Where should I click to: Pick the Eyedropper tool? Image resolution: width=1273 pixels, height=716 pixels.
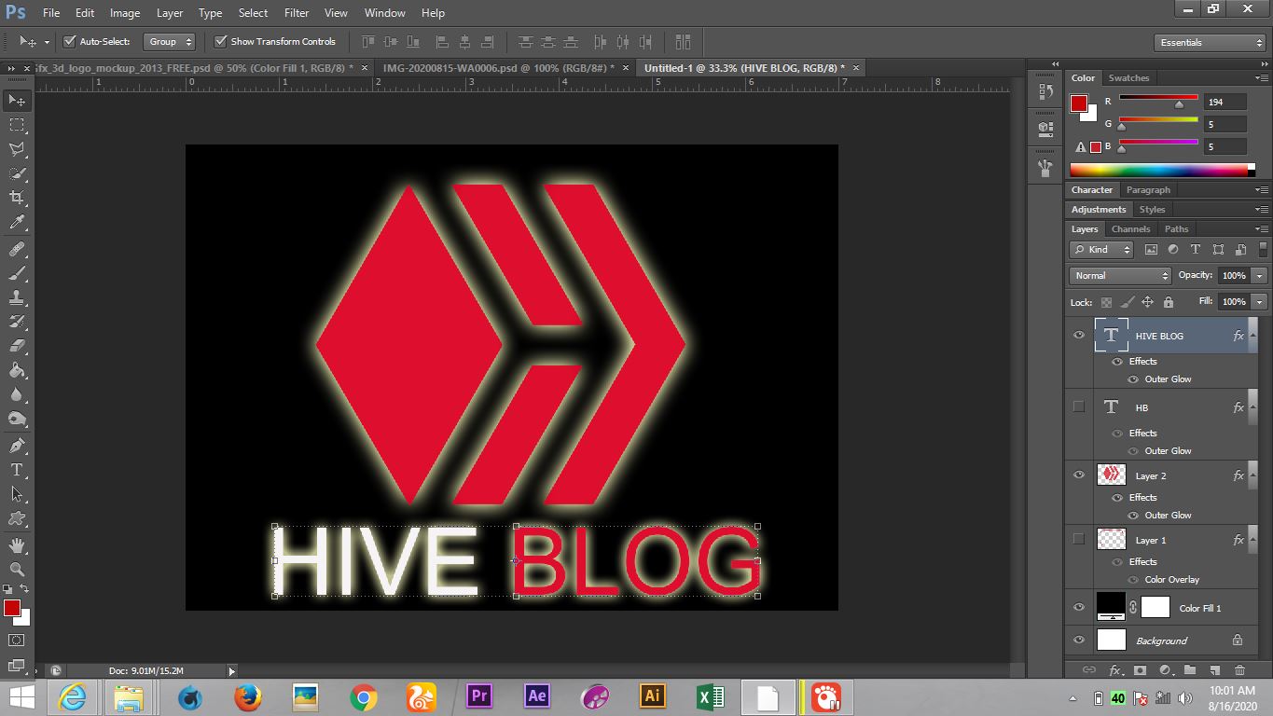17,222
